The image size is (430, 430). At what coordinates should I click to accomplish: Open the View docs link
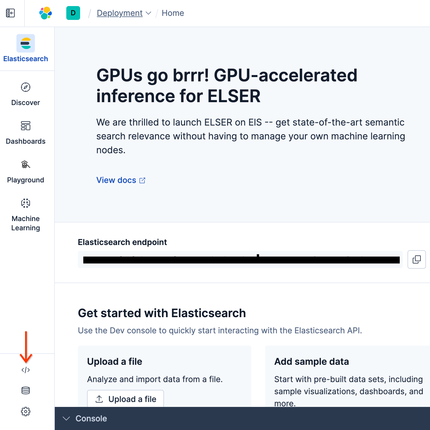(116, 180)
